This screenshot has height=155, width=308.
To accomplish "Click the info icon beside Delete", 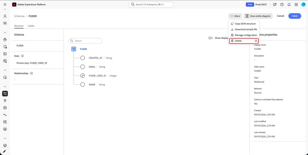I will pos(256,41).
